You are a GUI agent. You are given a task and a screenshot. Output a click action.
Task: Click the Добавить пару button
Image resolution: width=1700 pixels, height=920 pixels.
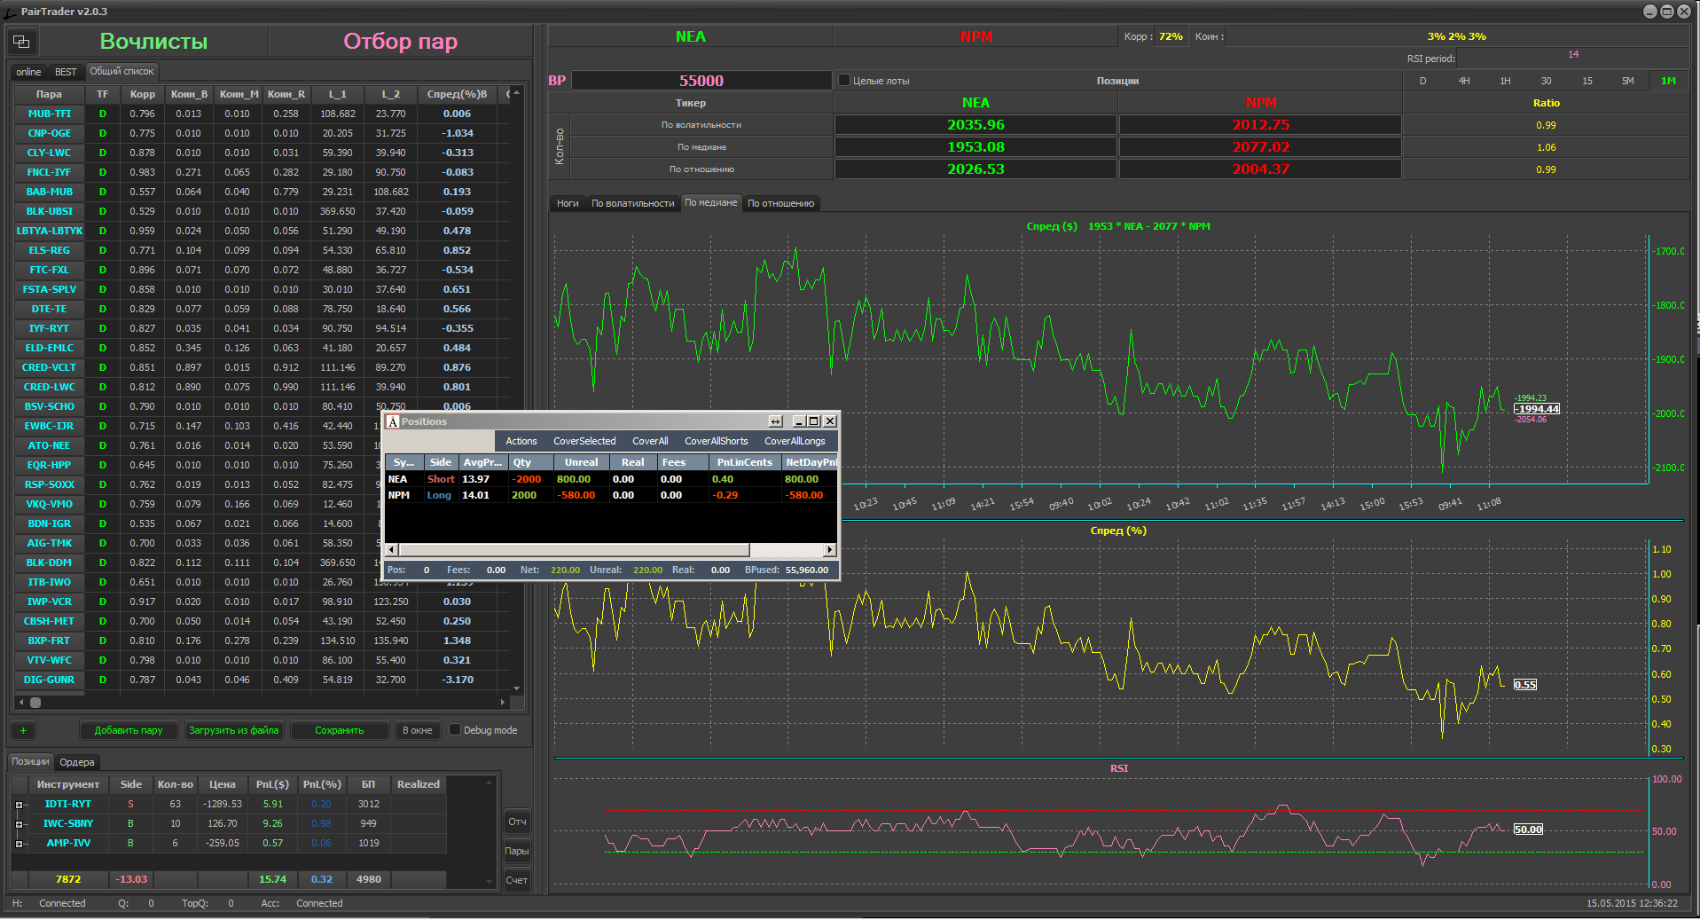click(x=129, y=730)
